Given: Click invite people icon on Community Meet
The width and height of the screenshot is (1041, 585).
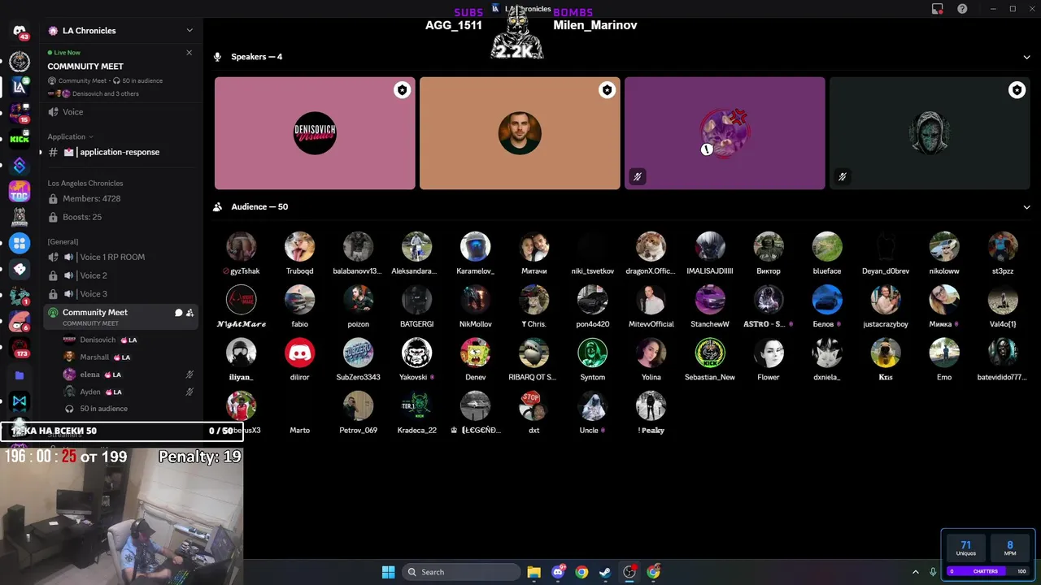Looking at the screenshot, I should pos(189,313).
